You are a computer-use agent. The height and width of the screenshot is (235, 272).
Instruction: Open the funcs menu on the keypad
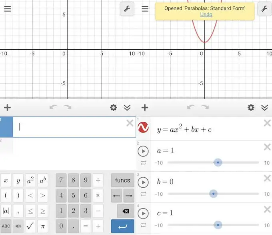[x=122, y=180]
